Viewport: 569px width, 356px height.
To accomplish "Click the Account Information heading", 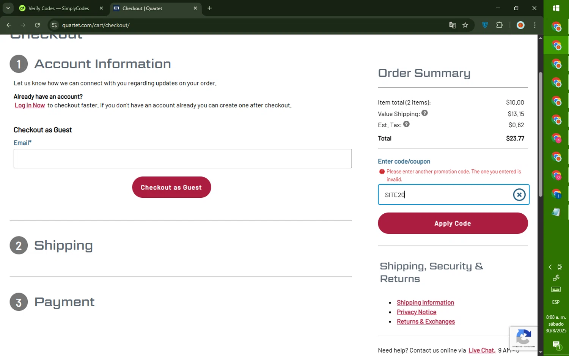I will pos(103,64).
